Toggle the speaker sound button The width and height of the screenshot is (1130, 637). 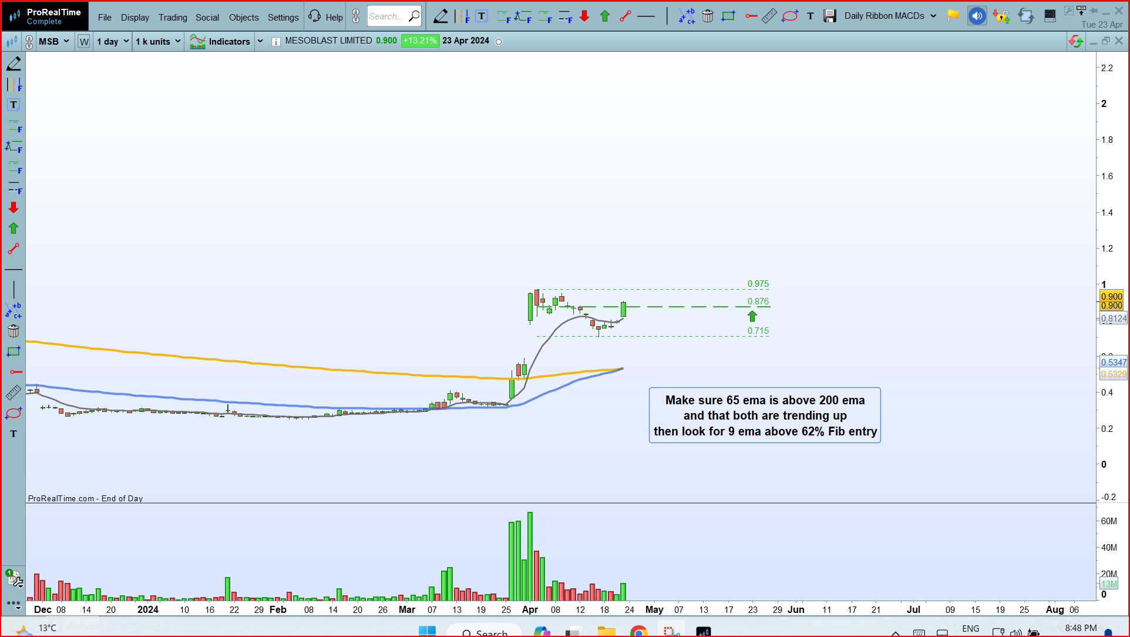pos(977,16)
